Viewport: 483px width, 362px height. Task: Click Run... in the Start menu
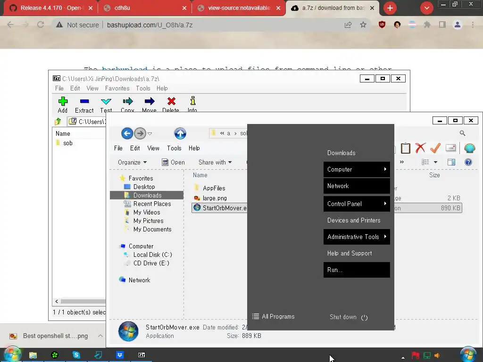pyautogui.click(x=357, y=270)
